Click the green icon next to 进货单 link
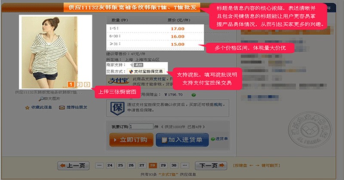The height and width of the screenshot is (180, 344). click(x=212, y=139)
